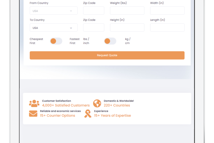The height and width of the screenshot is (143, 214).
Task: Click the 220+ Countries text
Action: point(117,106)
